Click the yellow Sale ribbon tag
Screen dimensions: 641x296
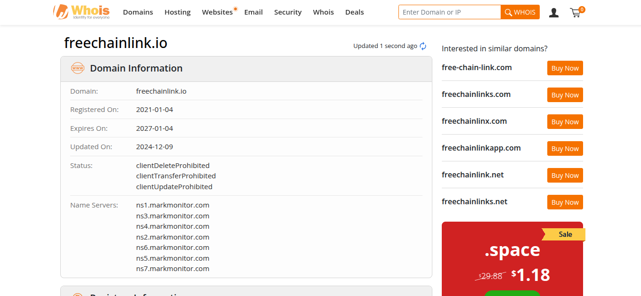pos(564,234)
